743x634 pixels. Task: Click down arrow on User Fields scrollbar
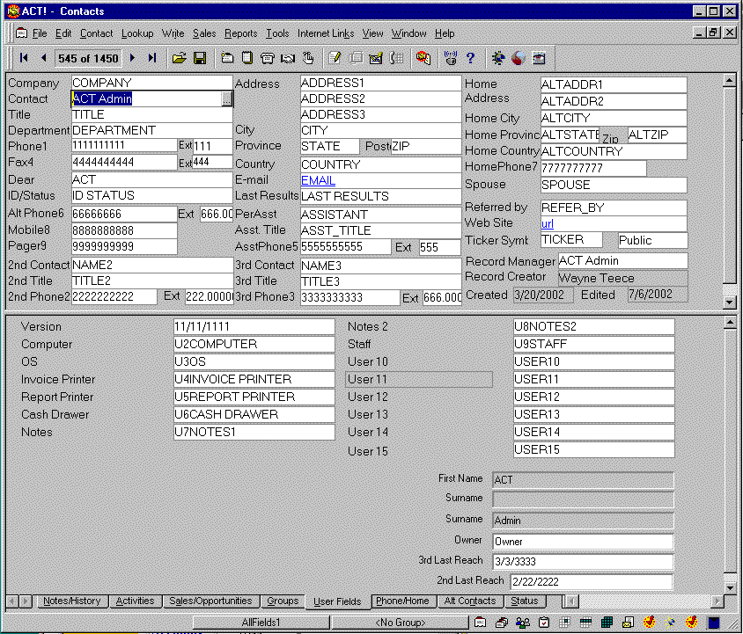pos(730,587)
